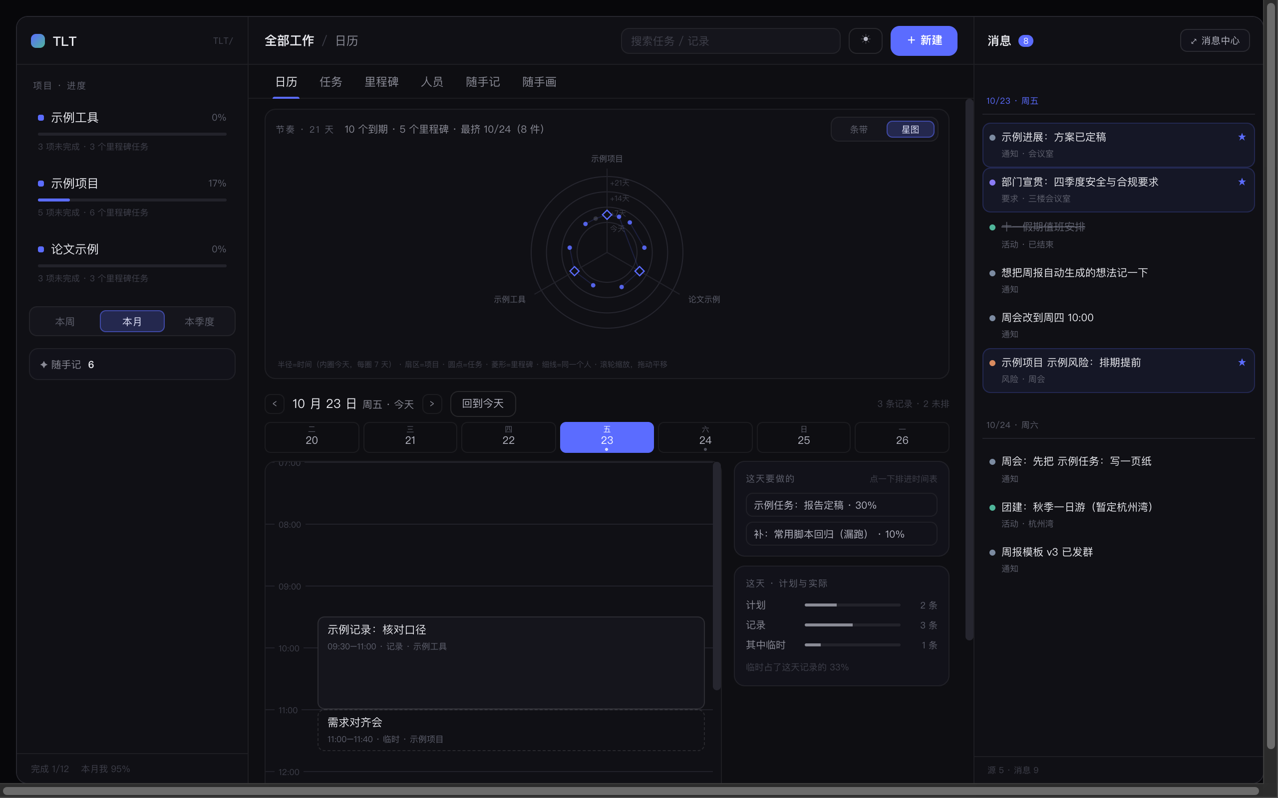Viewport: 1278px width, 798px height.
Task: Click the 新建 button
Action: click(924, 40)
